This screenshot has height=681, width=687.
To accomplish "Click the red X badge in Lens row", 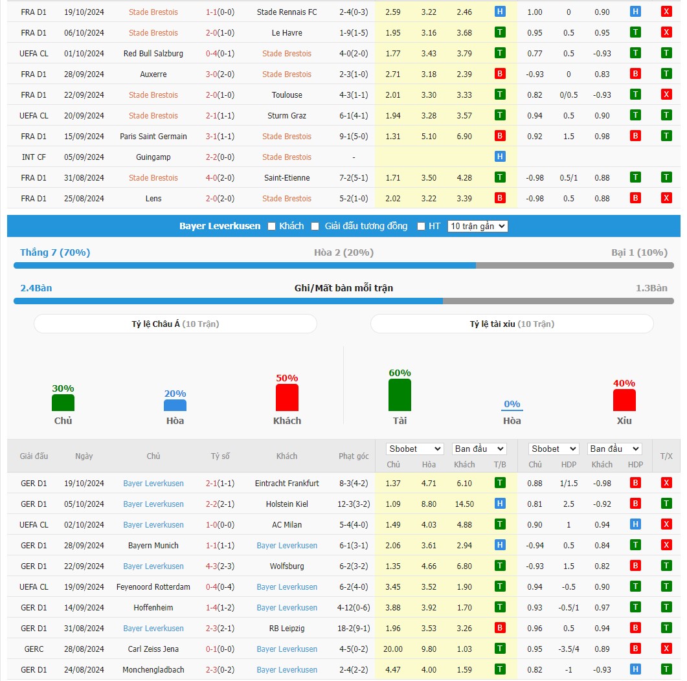I will (x=666, y=198).
